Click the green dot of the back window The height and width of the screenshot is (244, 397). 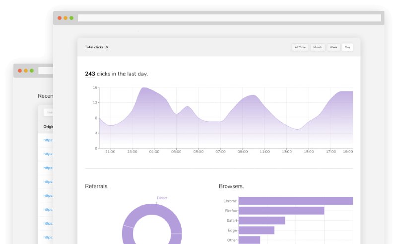coord(32,71)
